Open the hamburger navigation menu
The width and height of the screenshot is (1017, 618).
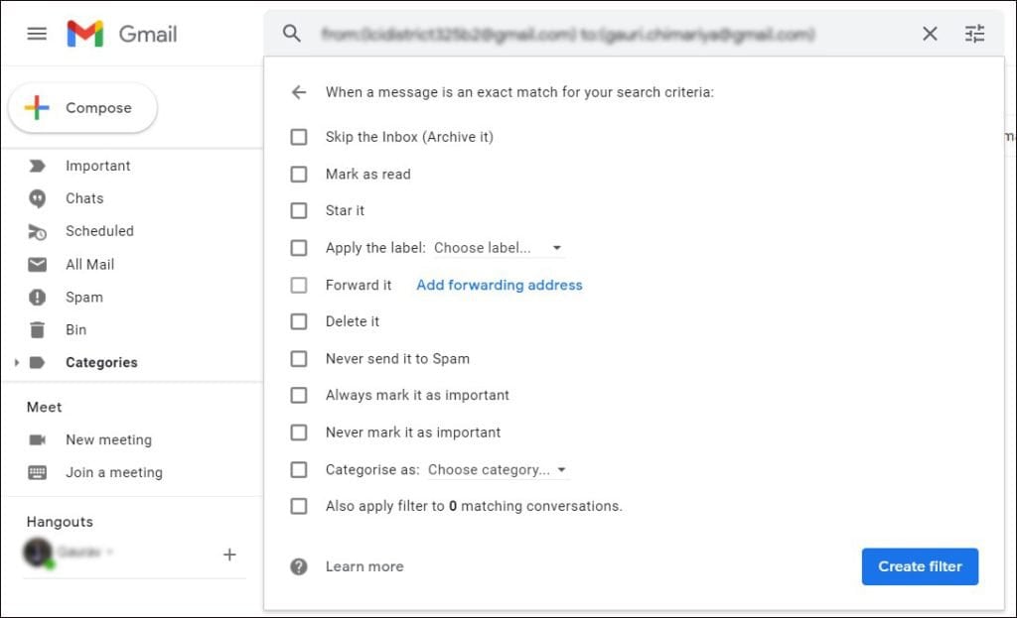37,33
